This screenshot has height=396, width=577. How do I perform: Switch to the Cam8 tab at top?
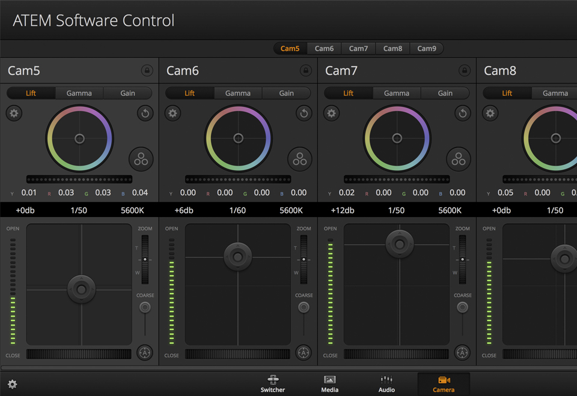[392, 48]
